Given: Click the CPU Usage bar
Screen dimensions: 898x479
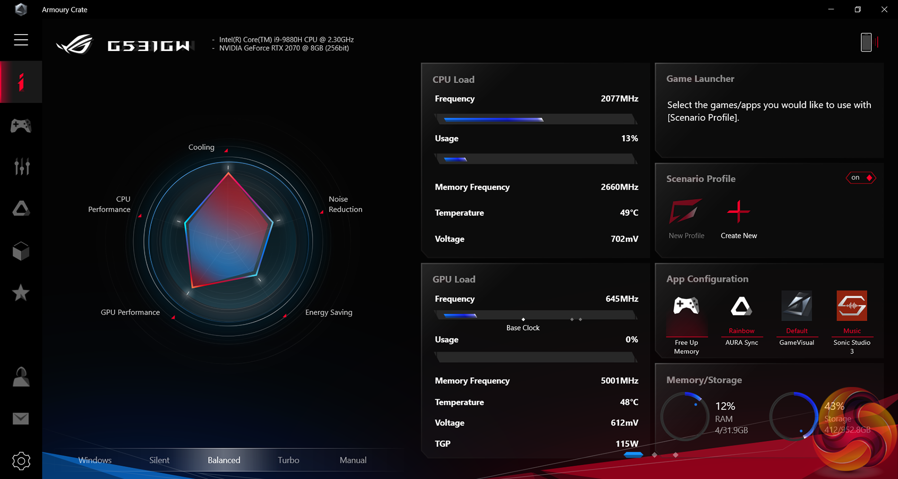Looking at the screenshot, I should tap(536, 159).
